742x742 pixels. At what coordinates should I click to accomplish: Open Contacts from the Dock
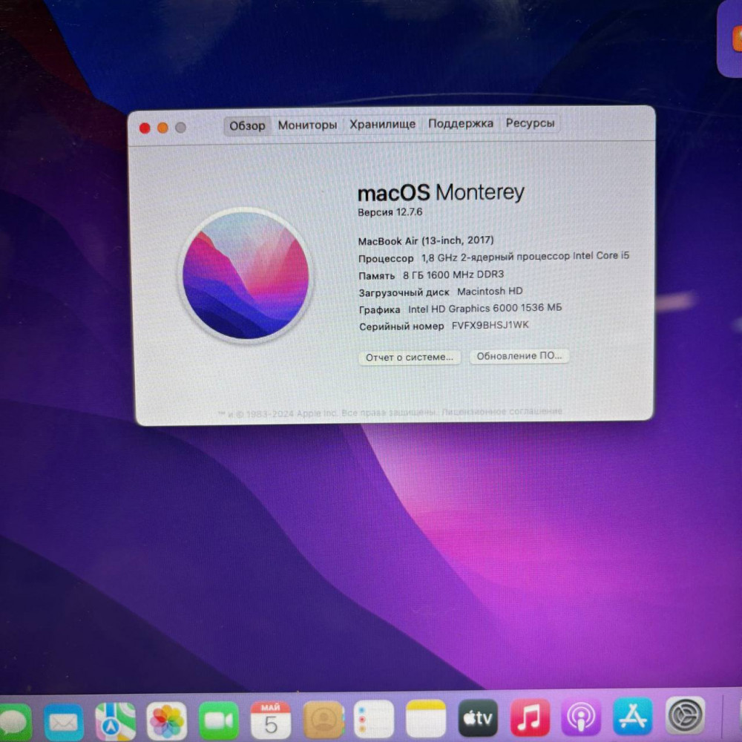coord(324,720)
